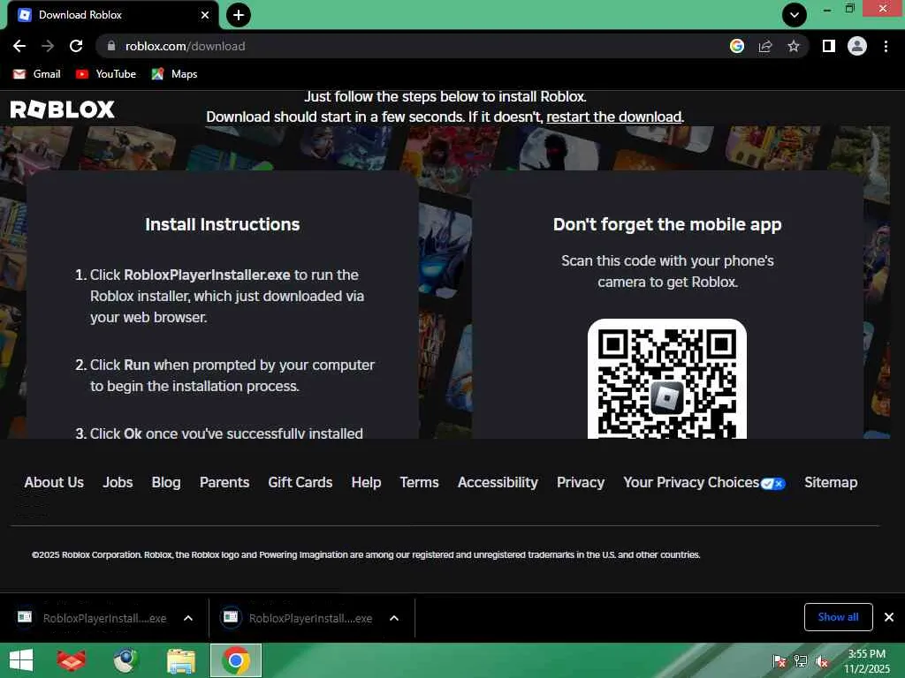Open the clock showing 3:55 PM
The width and height of the screenshot is (905, 678).
867,661
